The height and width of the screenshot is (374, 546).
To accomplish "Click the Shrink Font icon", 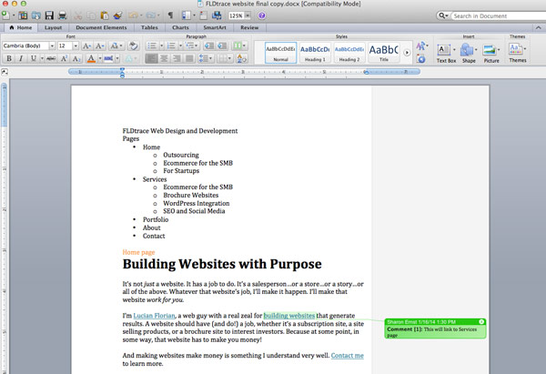I will click(99, 45).
